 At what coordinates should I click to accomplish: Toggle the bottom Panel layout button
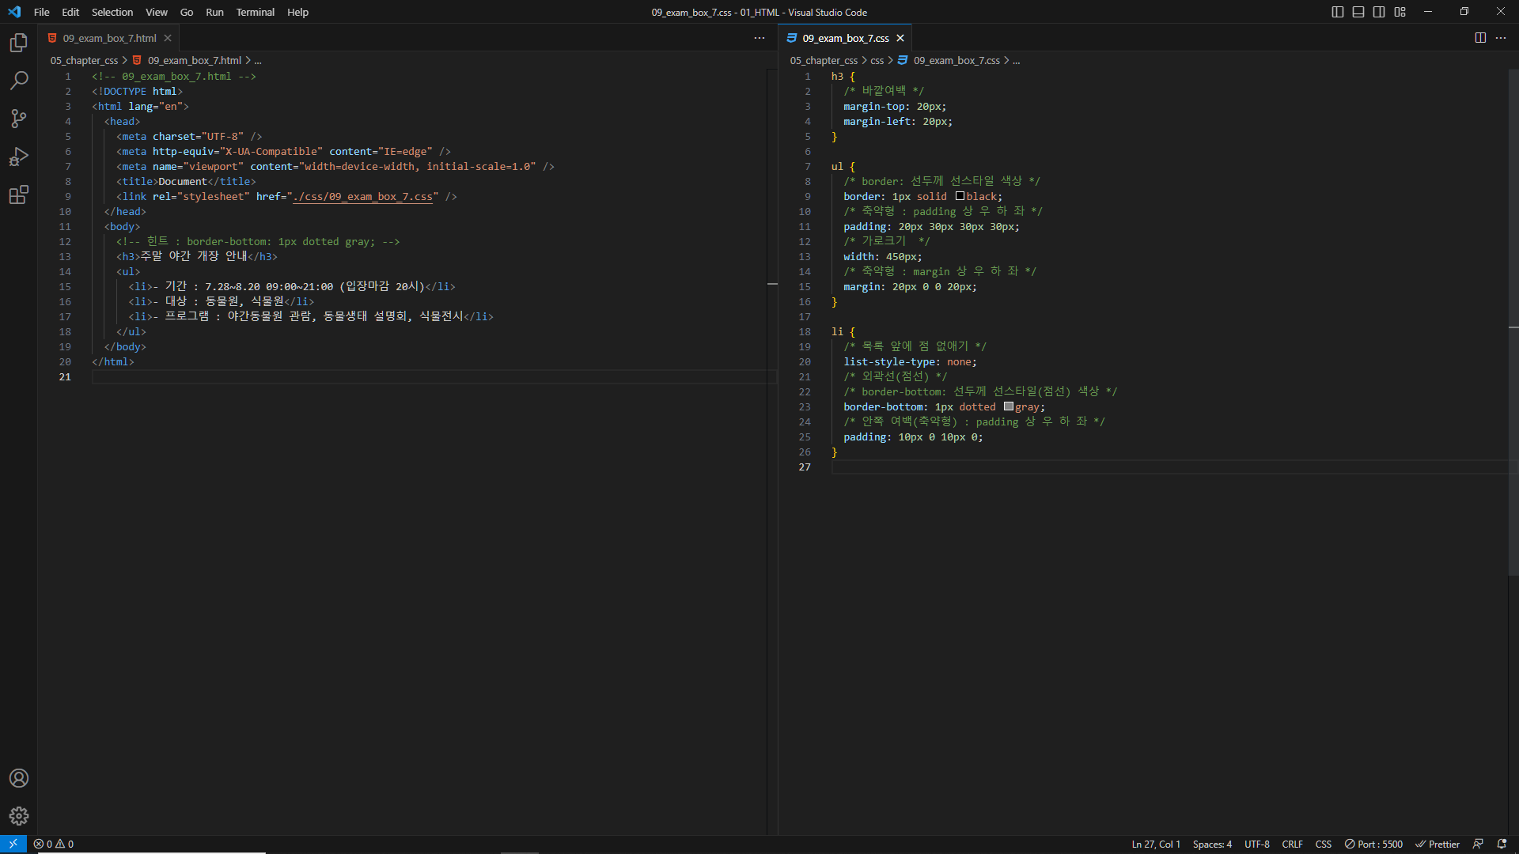point(1358,12)
